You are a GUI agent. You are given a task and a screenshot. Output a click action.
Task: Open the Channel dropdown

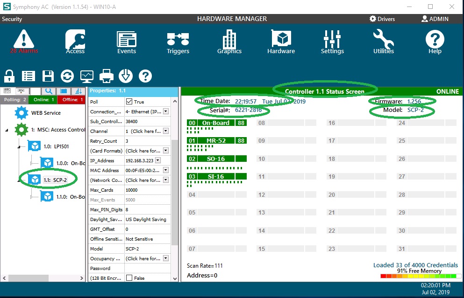pyautogui.click(x=166, y=131)
